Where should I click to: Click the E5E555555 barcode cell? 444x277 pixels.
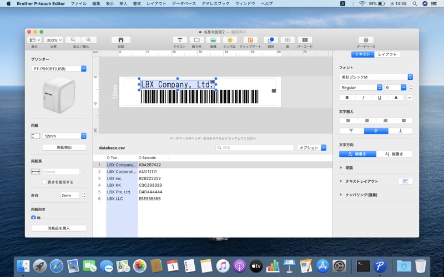[150, 199]
